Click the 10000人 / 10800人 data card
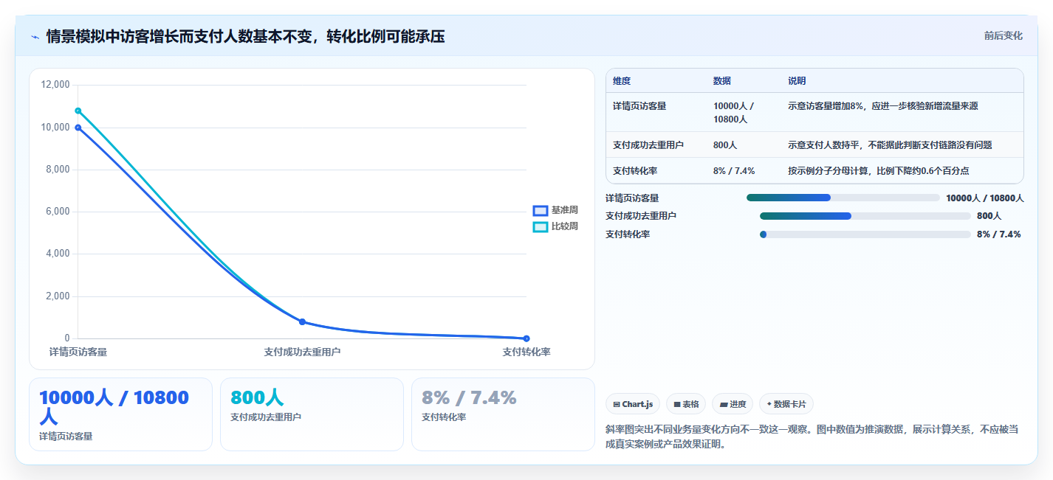 pyautogui.click(x=120, y=414)
